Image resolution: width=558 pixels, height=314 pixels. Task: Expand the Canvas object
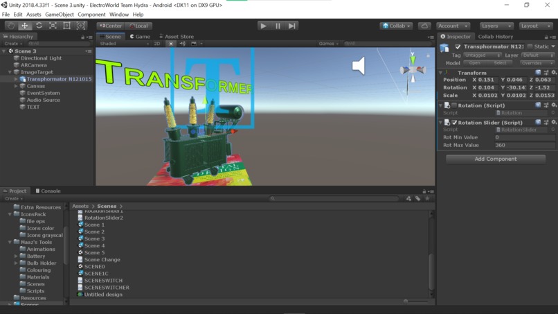point(16,86)
